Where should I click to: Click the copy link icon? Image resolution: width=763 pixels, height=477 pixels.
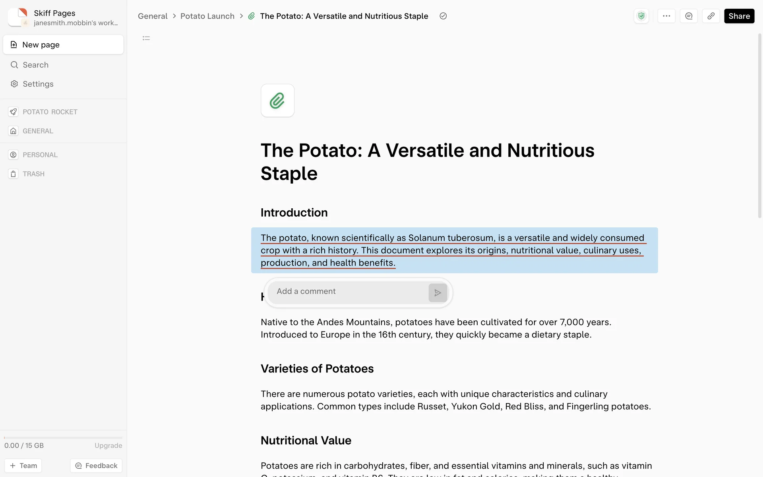tap(711, 16)
